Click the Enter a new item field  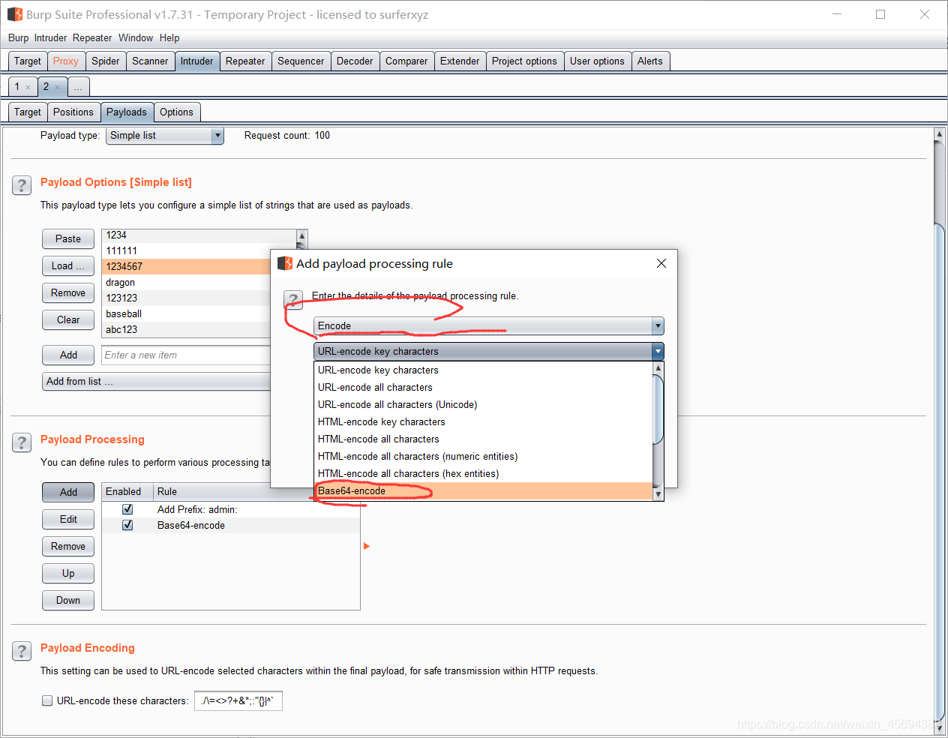(x=186, y=355)
